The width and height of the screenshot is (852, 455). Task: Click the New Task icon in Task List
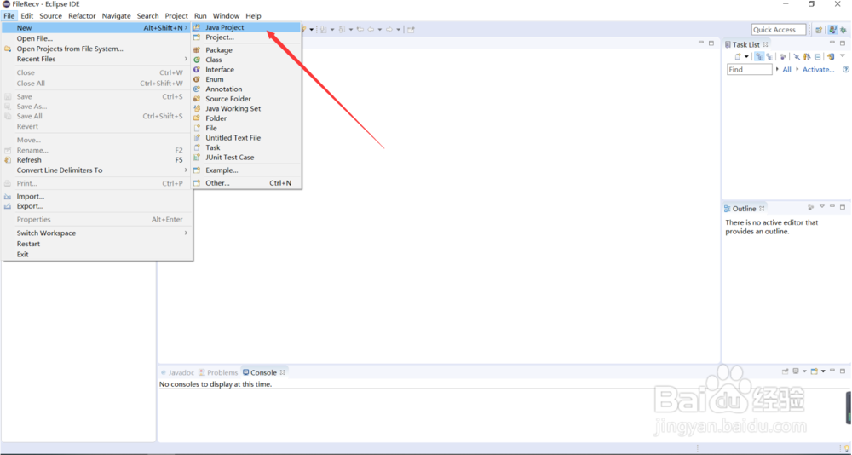pyautogui.click(x=738, y=56)
